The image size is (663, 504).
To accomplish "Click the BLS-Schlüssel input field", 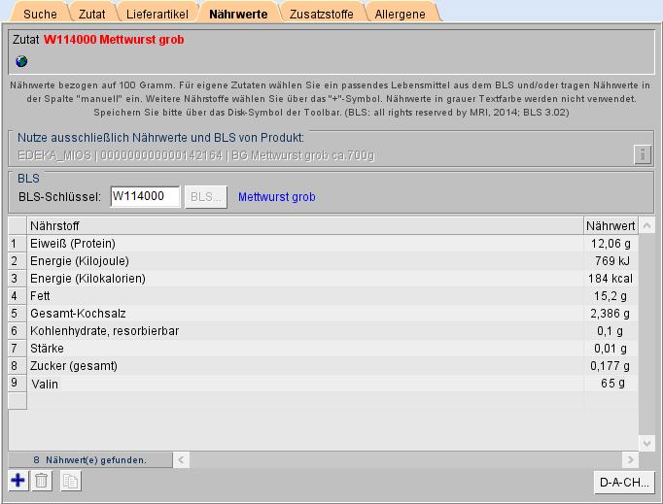I will pos(145,196).
